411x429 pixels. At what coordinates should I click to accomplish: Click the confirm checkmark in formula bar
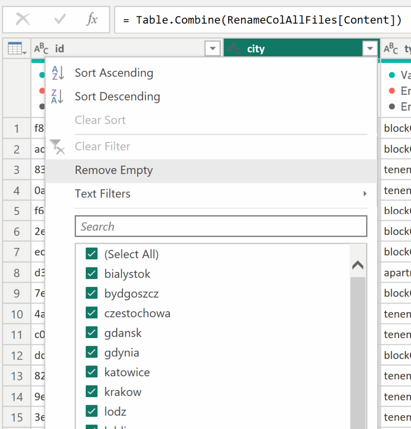tap(60, 19)
